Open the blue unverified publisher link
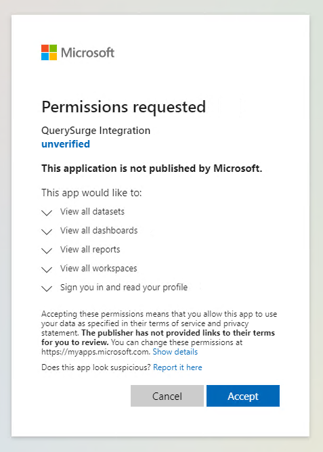 [x=66, y=144]
